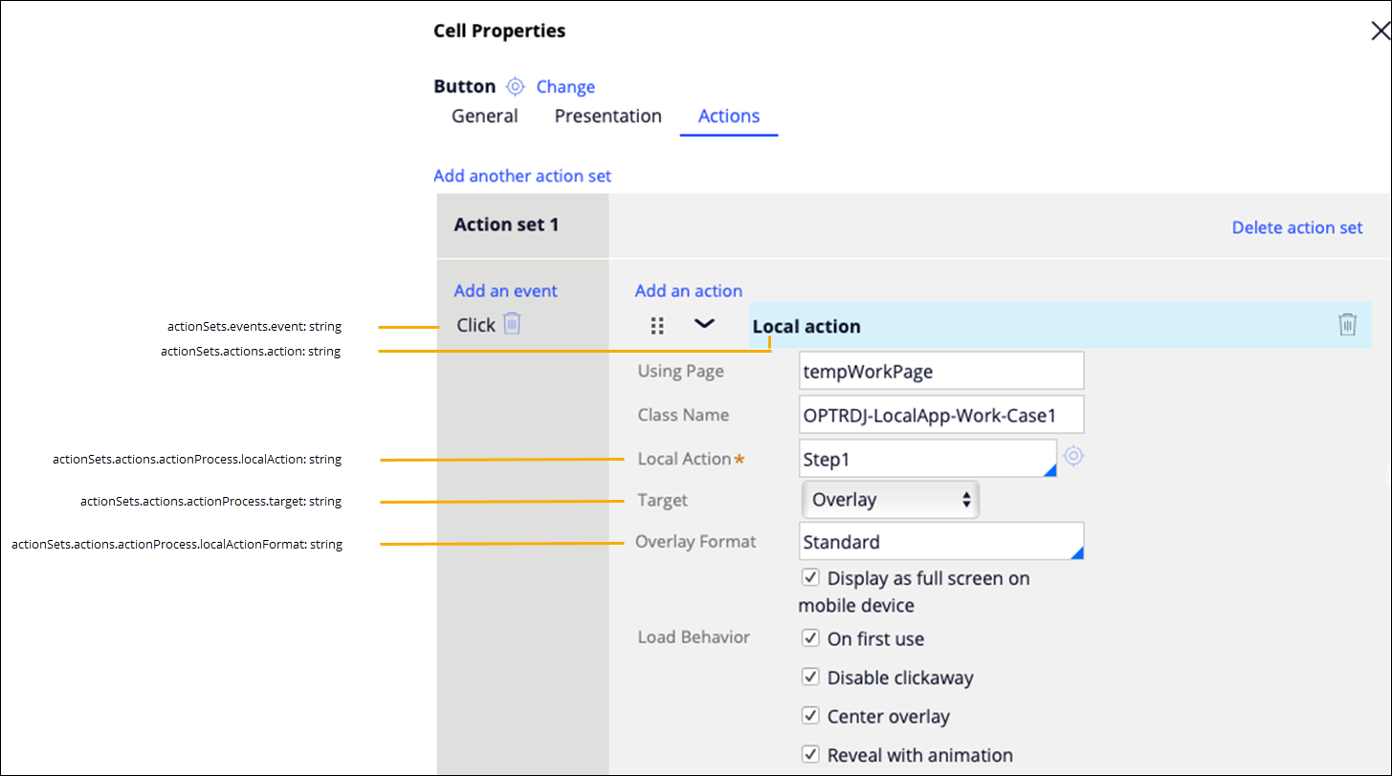Toggle Reveal with animation checkbox

point(810,753)
